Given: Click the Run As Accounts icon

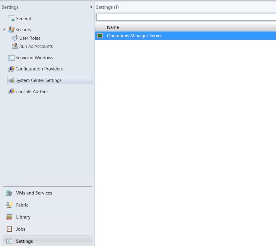Looking at the screenshot, I should tap(15, 46).
